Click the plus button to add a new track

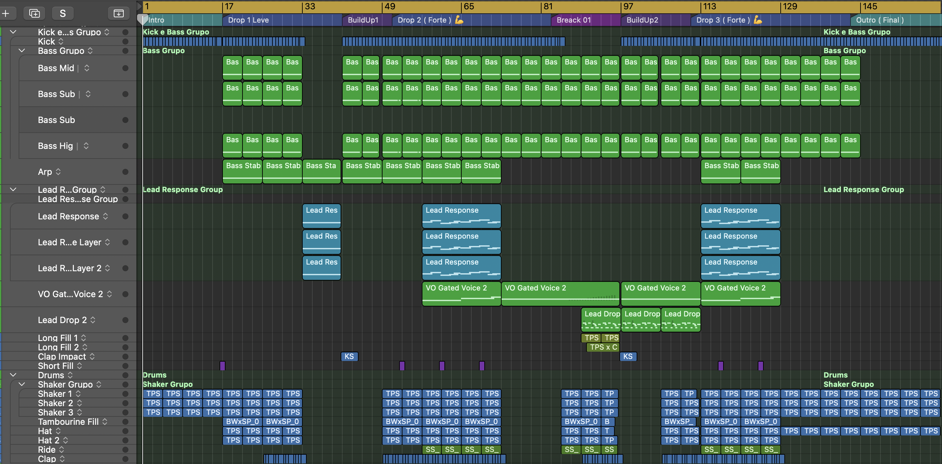[6, 14]
